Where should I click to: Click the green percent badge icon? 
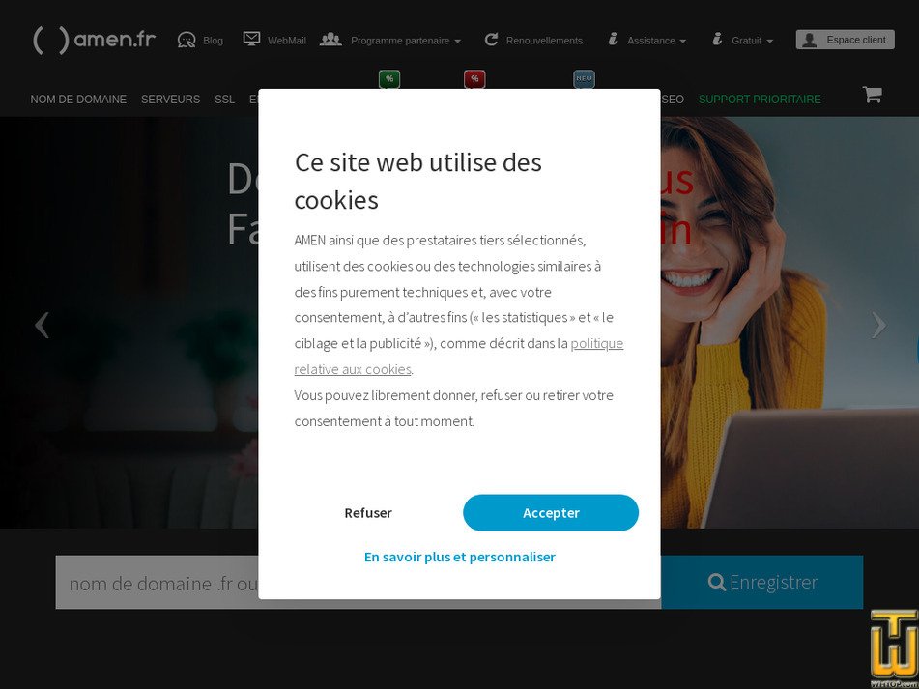[x=389, y=79]
